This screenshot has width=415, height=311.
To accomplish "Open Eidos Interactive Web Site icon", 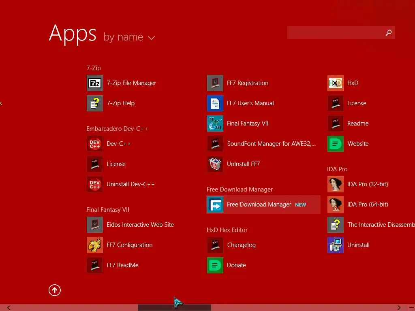I will [x=95, y=225].
